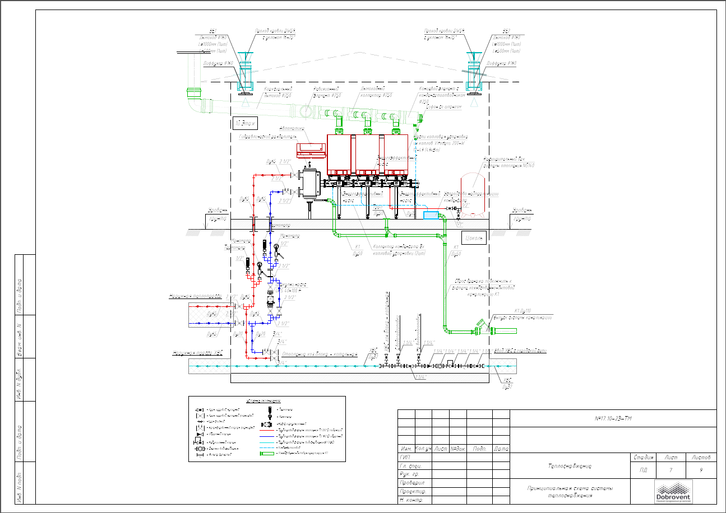This screenshot has width=726, height=513.
Task: Click the check valve legend symbol
Action: point(200,435)
